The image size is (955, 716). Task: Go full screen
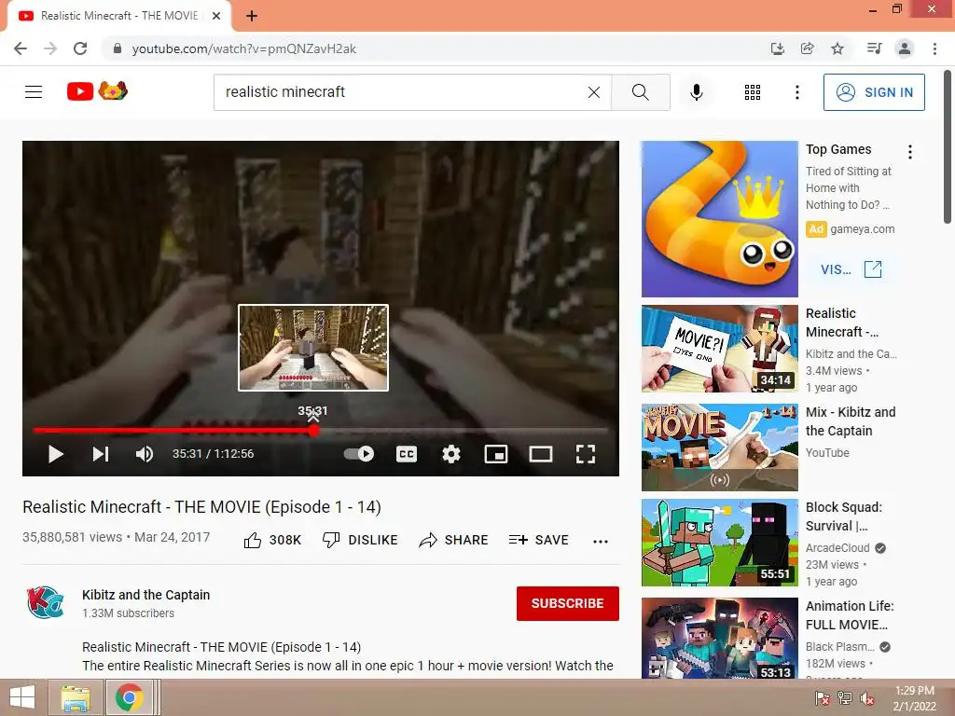tap(586, 454)
